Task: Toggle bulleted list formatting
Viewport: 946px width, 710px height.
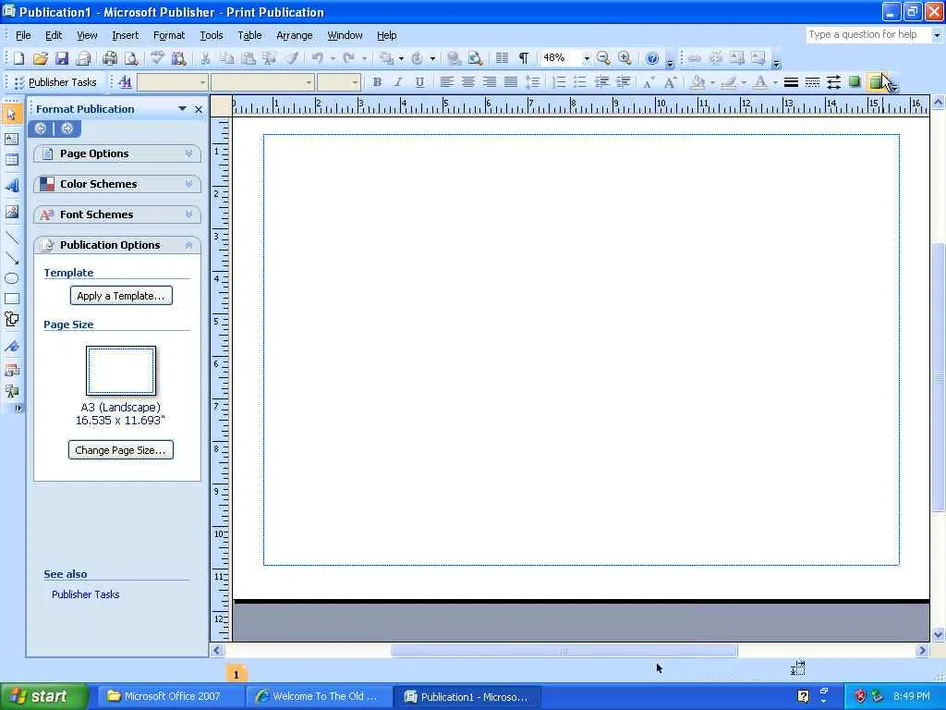Action: click(580, 82)
